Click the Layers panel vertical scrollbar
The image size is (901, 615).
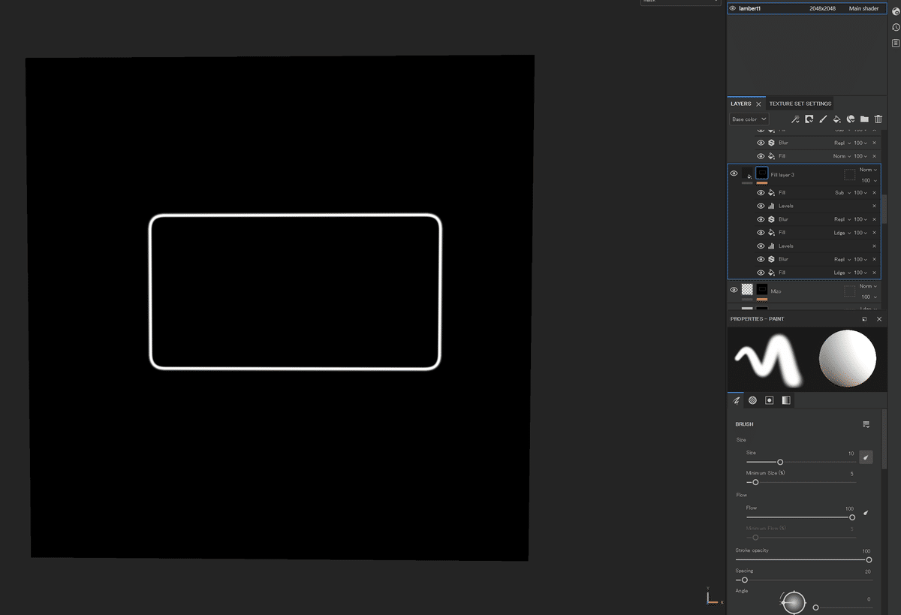886,209
